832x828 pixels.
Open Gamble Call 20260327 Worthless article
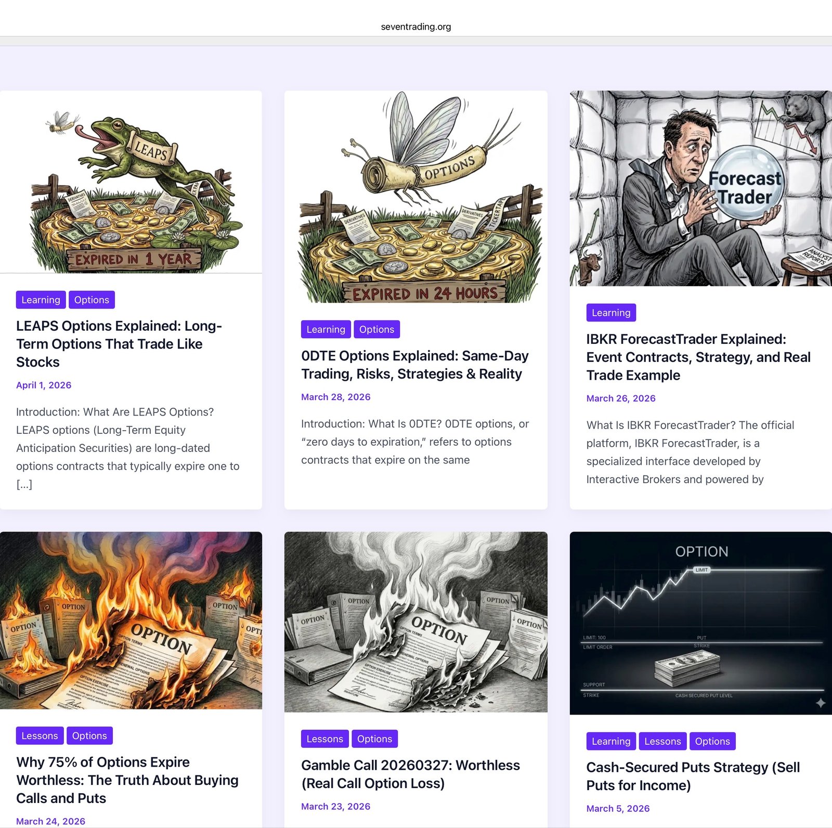tap(410, 774)
